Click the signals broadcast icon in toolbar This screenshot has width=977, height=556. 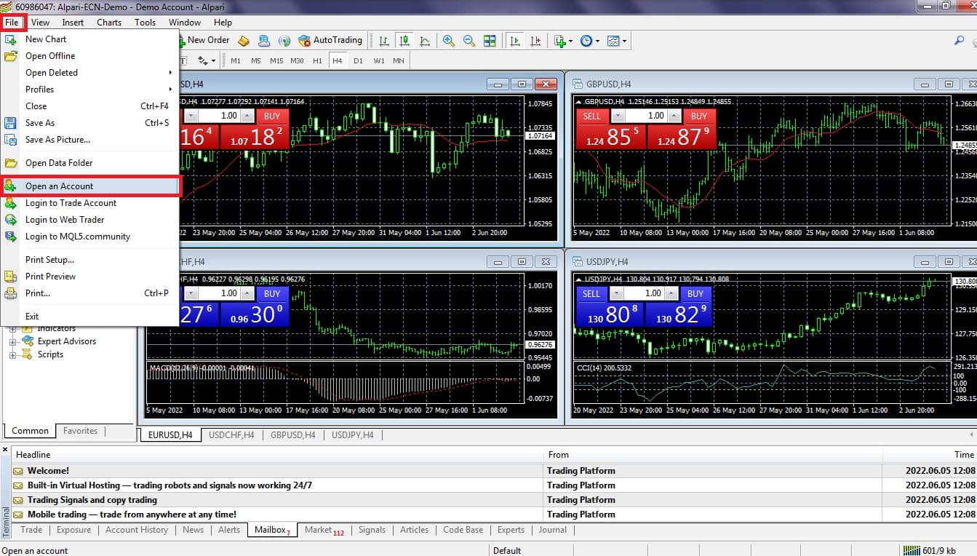tap(284, 41)
